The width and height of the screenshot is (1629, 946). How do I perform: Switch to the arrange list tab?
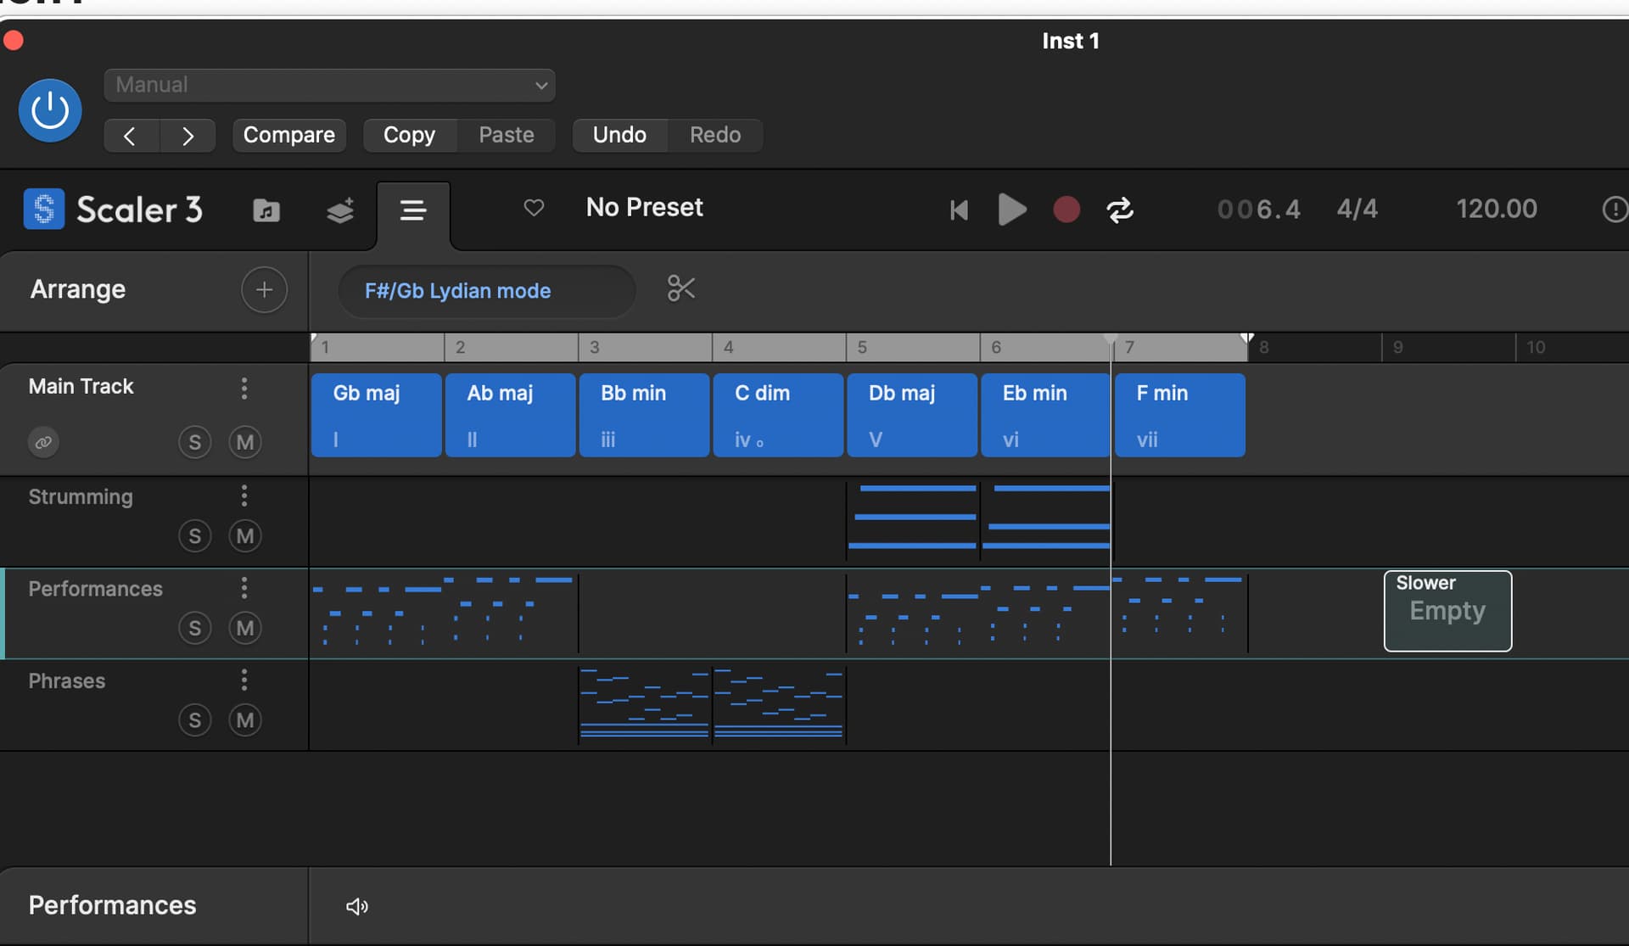(x=413, y=210)
